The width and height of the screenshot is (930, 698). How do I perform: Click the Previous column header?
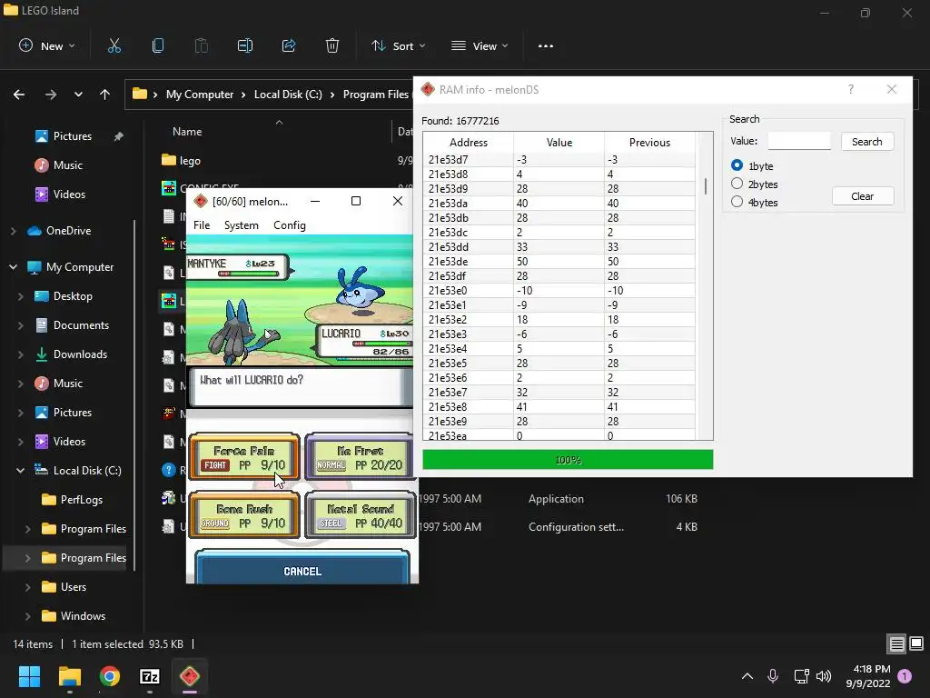649,143
